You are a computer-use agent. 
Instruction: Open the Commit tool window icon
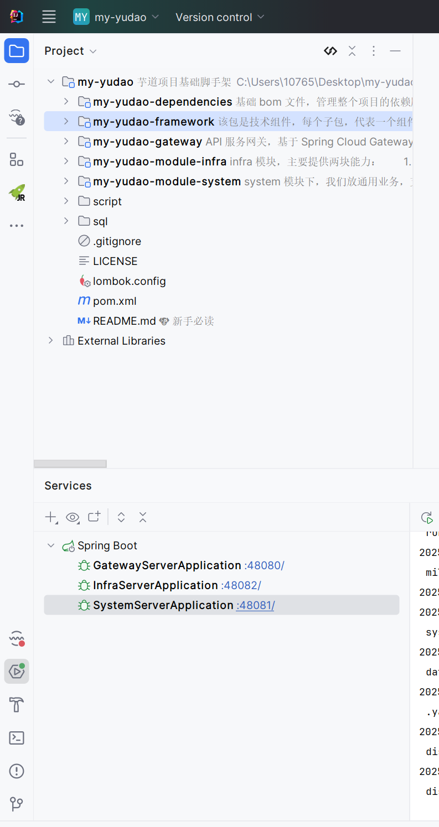17,84
